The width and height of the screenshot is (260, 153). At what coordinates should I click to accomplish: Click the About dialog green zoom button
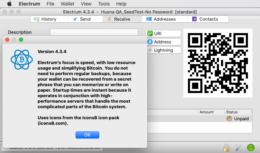click(x=21, y=40)
